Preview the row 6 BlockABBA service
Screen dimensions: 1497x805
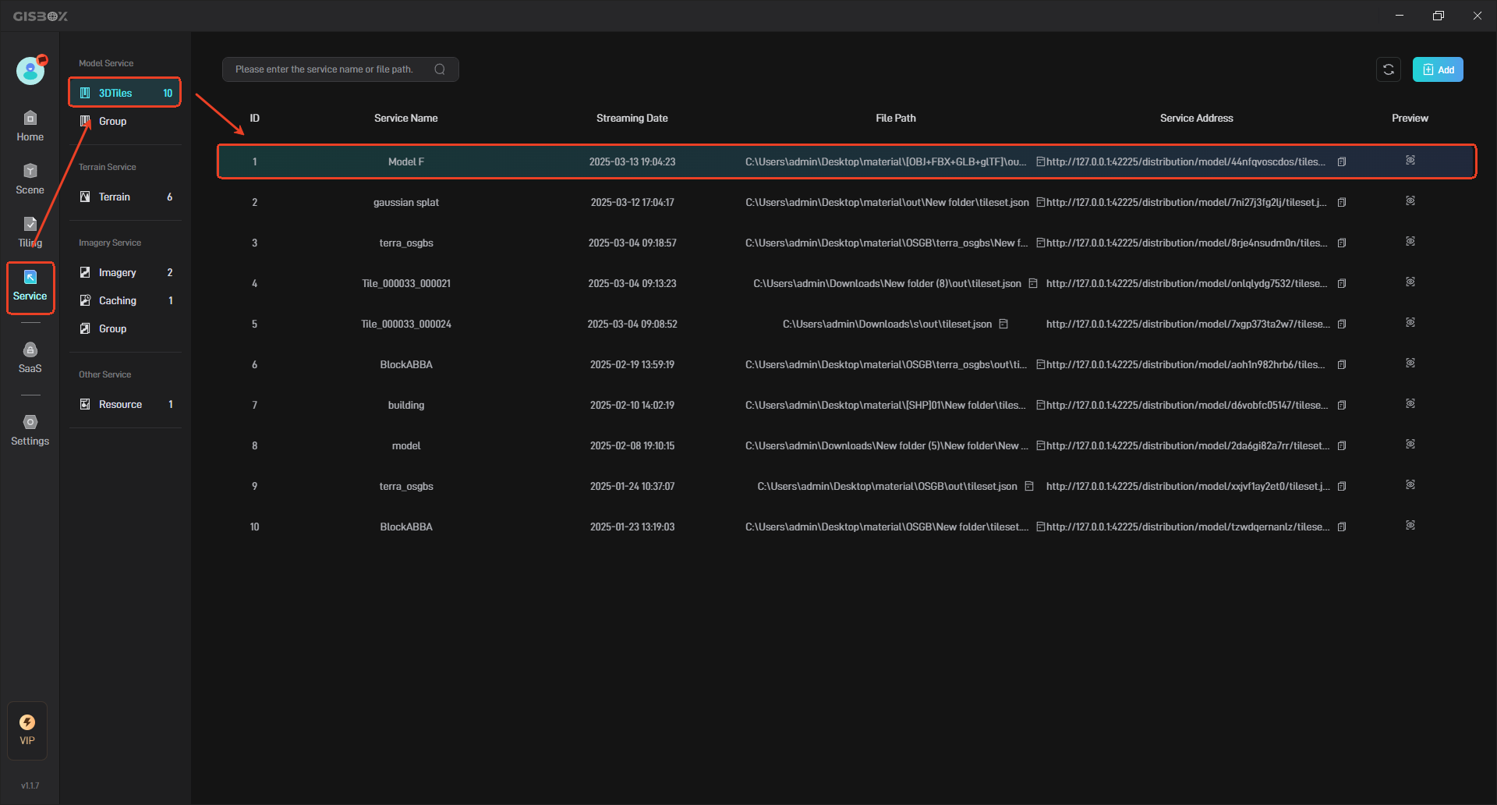tap(1410, 363)
